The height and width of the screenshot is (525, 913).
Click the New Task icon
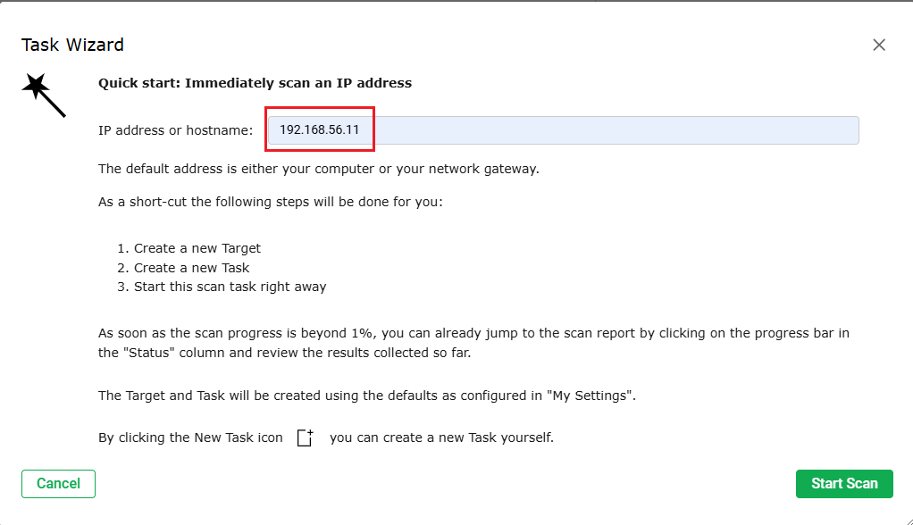[x=306, y=438]
